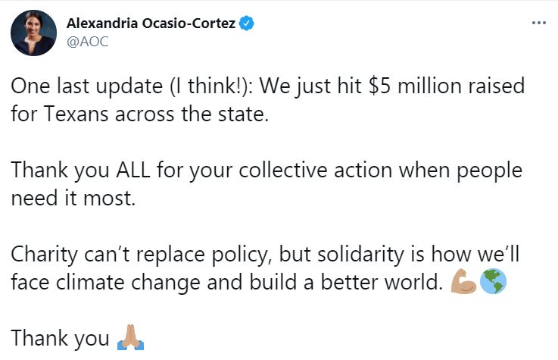Click the "better world." phrase

(380, 283)
